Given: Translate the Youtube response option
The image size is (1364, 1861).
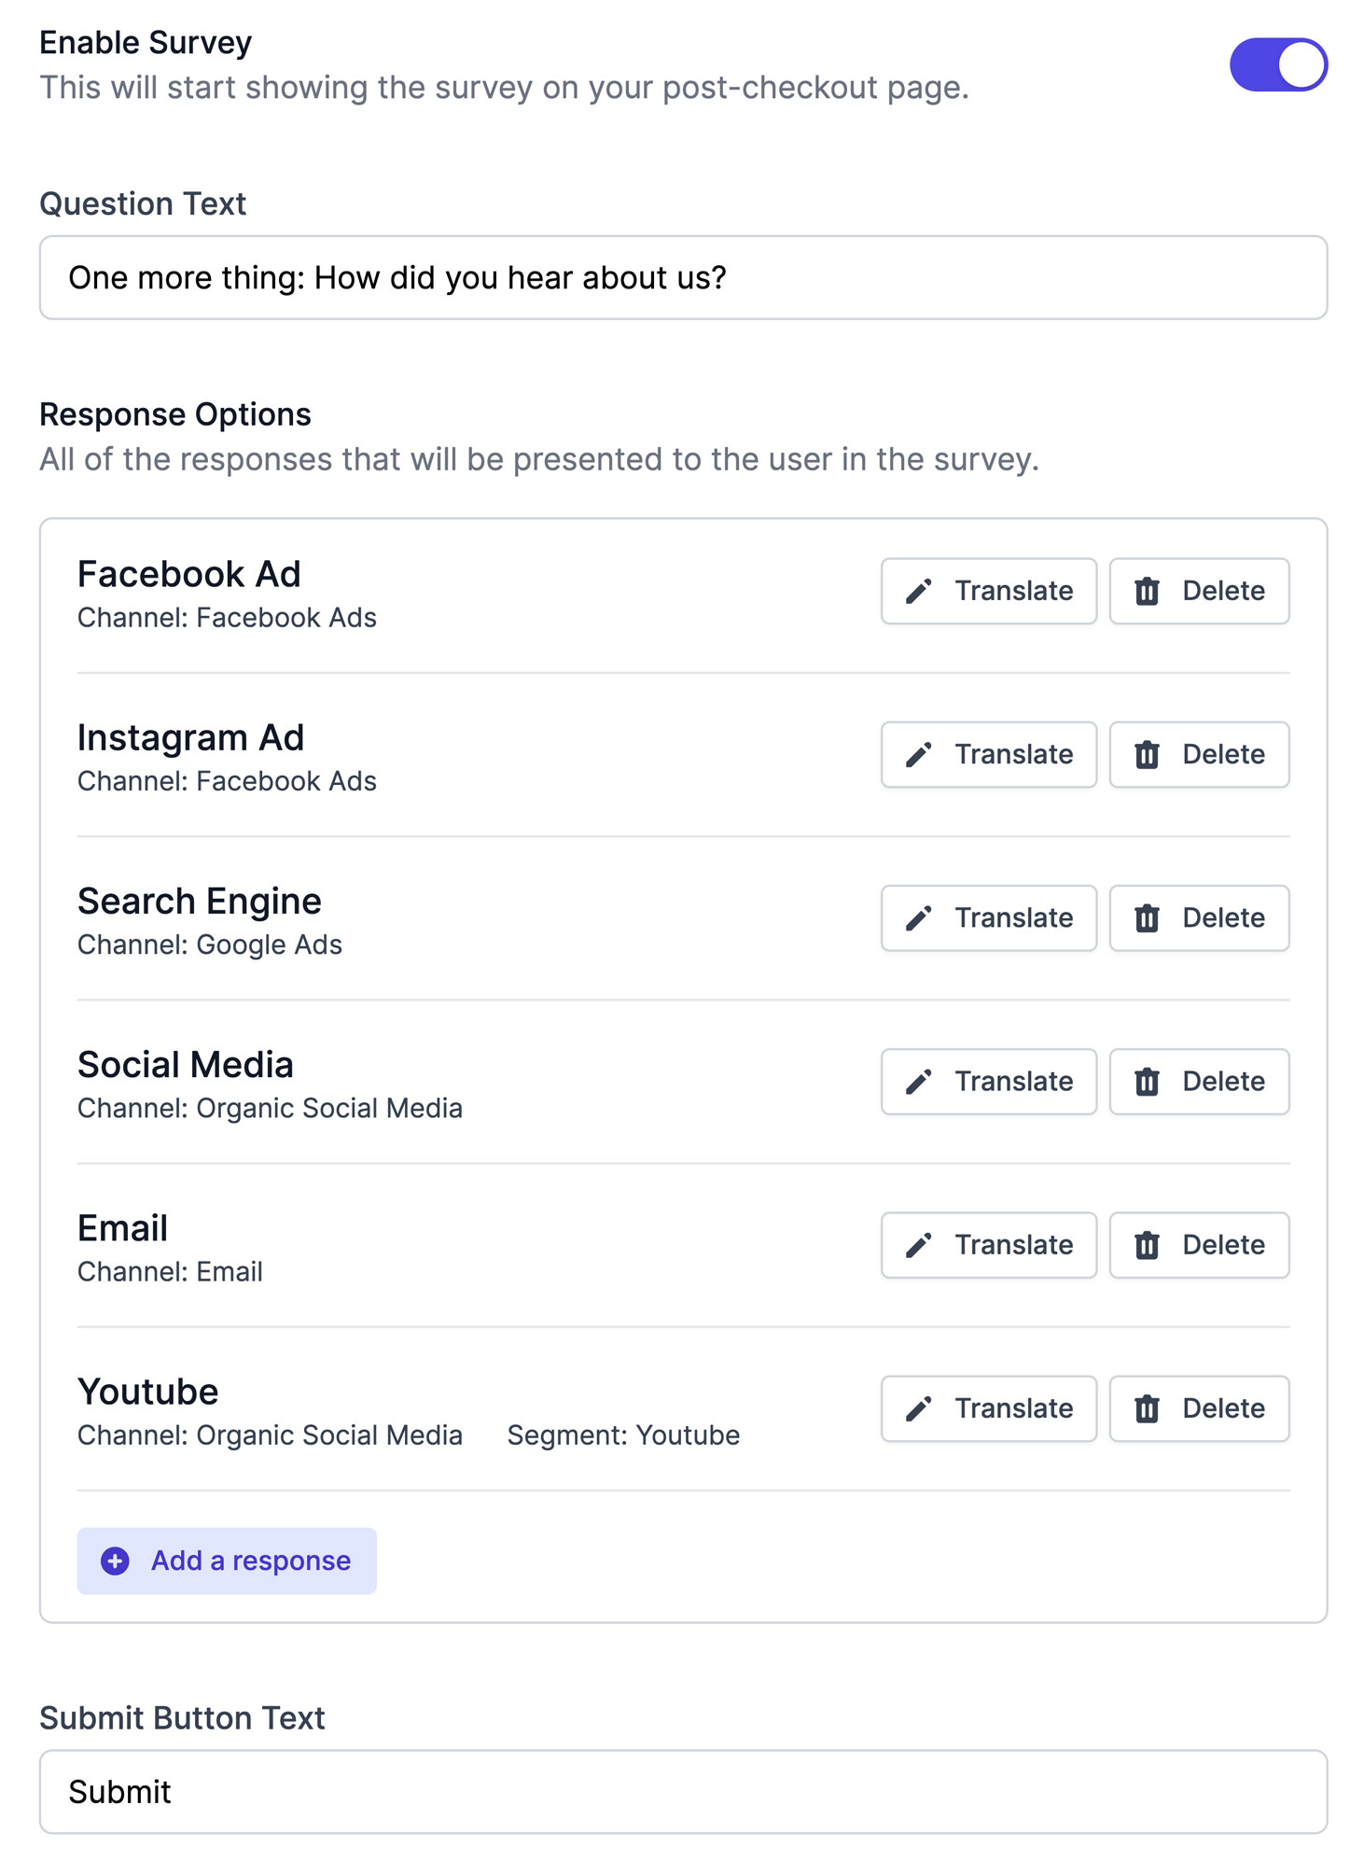Looking at the screenshot, I should (988, 1408).
